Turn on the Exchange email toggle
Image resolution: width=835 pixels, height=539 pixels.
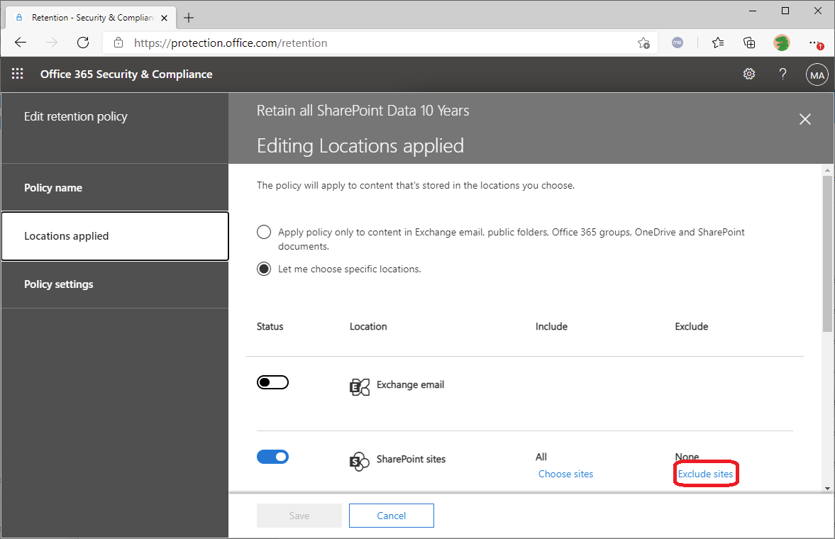272,382
